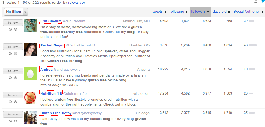Sort the list by following column

(x=179, y=12)
